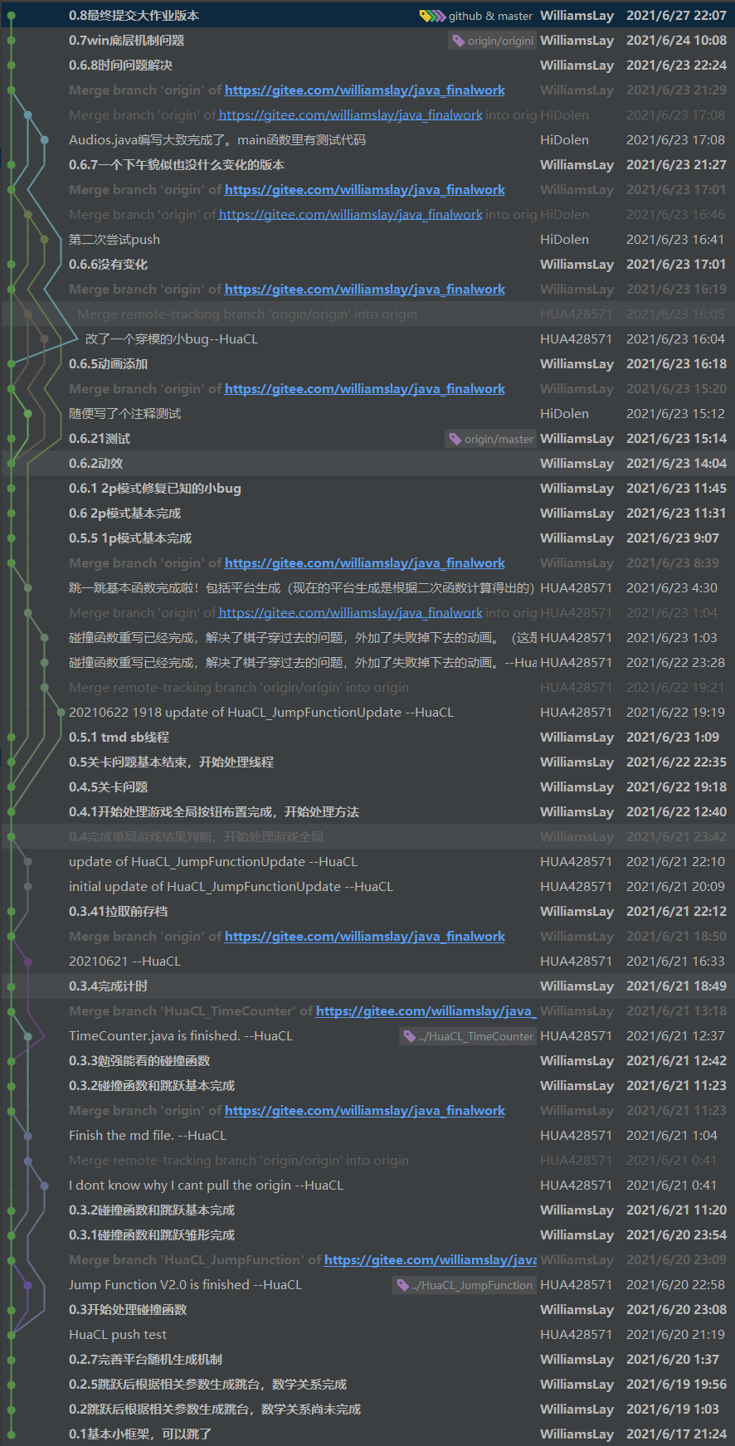The width and height of the screenshot is (735, 1446).
Task: Click the origin/master tag icon
Action: tap(455, 439)
